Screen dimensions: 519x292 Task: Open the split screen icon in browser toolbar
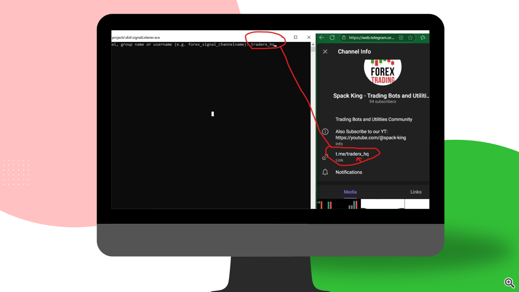click(401, 38)
